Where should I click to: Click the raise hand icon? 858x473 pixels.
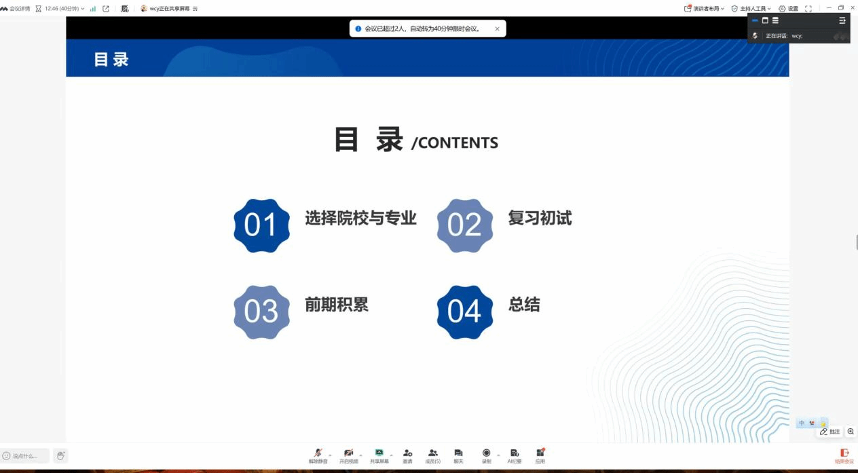tap(60, 455)
